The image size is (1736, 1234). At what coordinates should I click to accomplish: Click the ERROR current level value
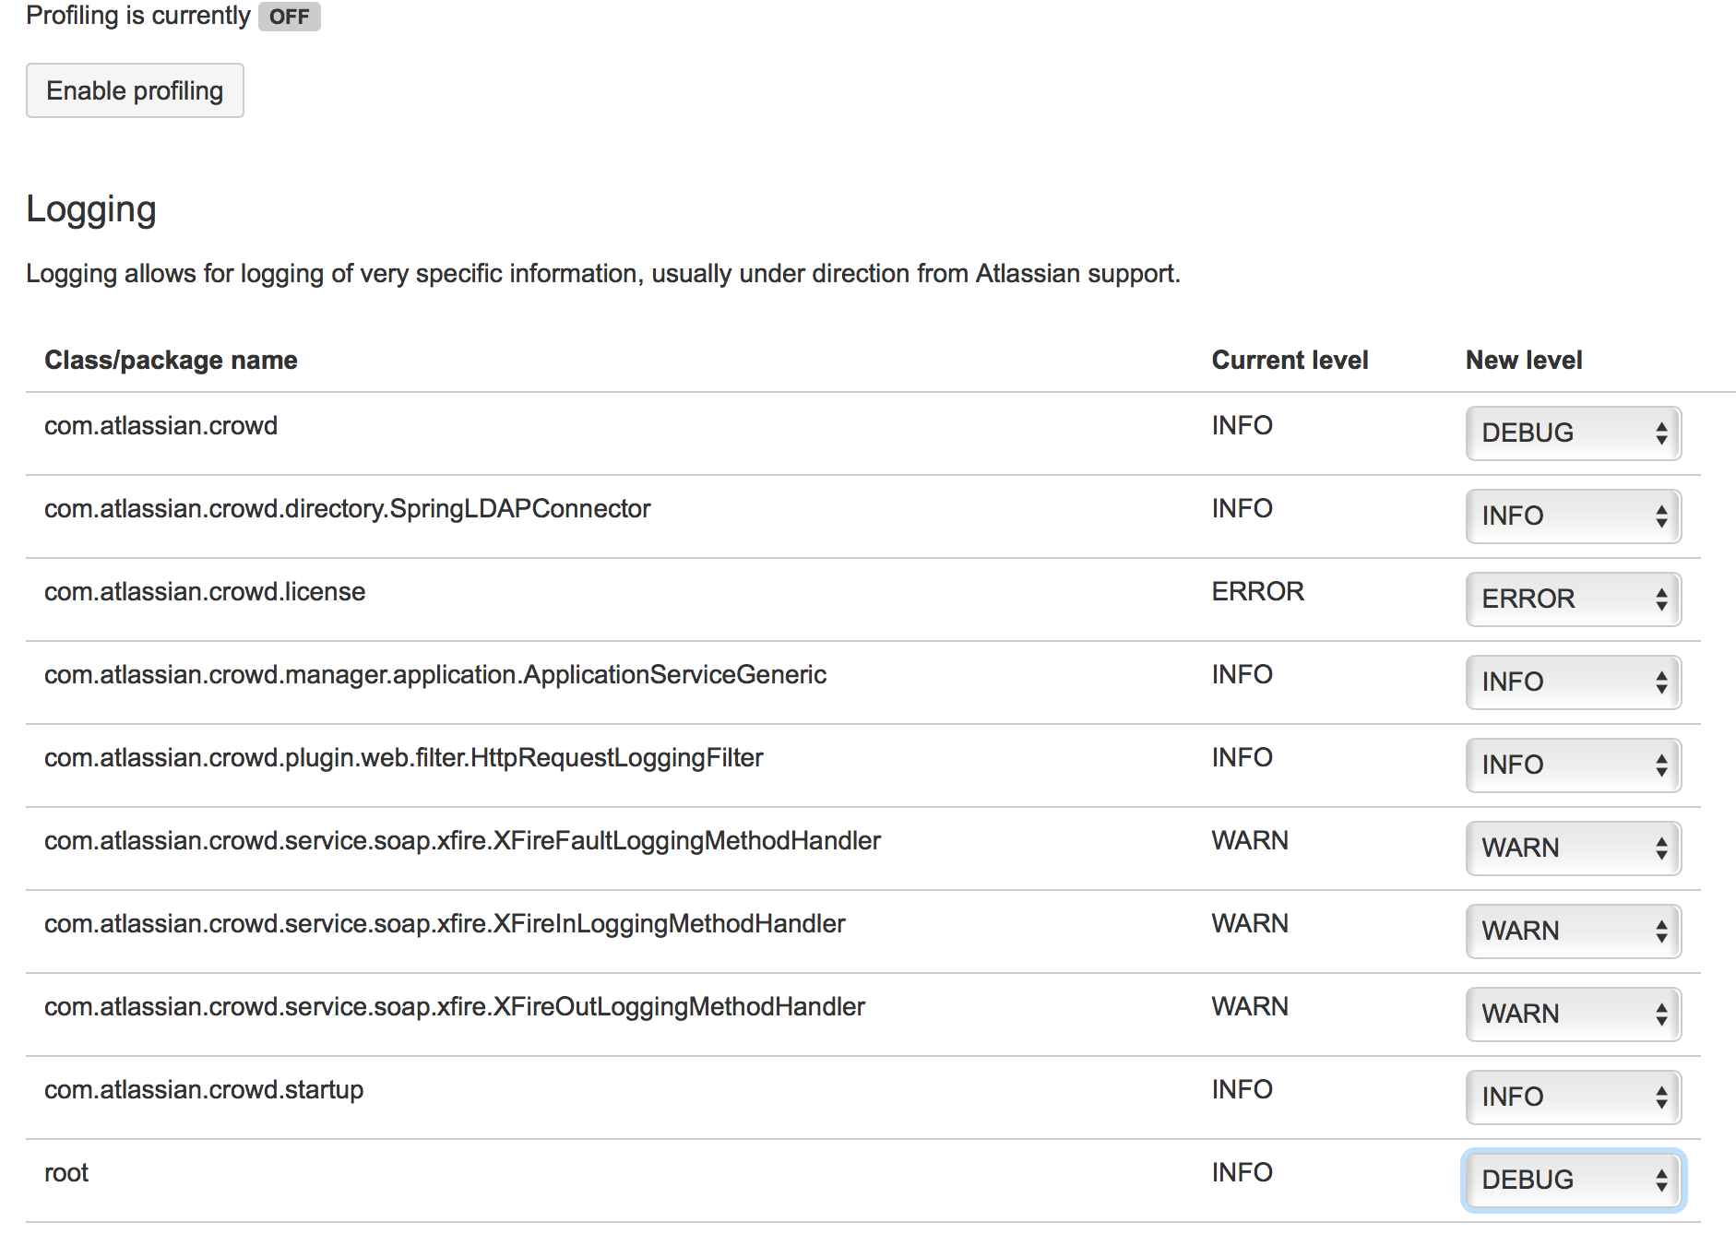coord(1257,591)
